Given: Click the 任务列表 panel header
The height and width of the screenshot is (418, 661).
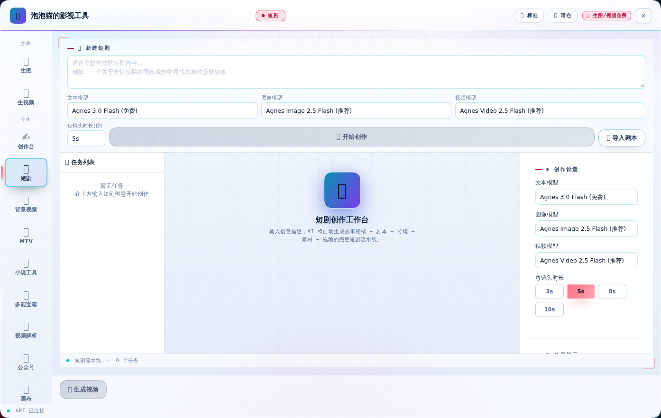Looking at the screenshot, I should tap(112, 162).
